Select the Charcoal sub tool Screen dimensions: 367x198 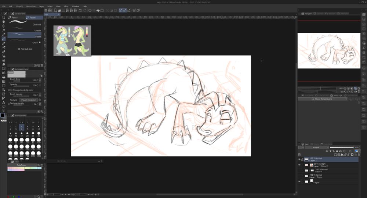tap(25, 23)
